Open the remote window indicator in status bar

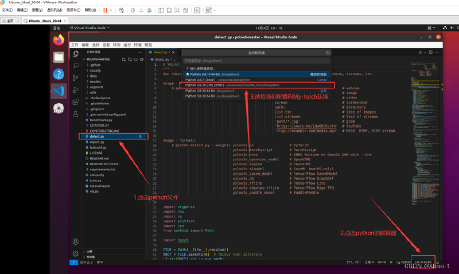pyautogui.click(x=73, y=263)
